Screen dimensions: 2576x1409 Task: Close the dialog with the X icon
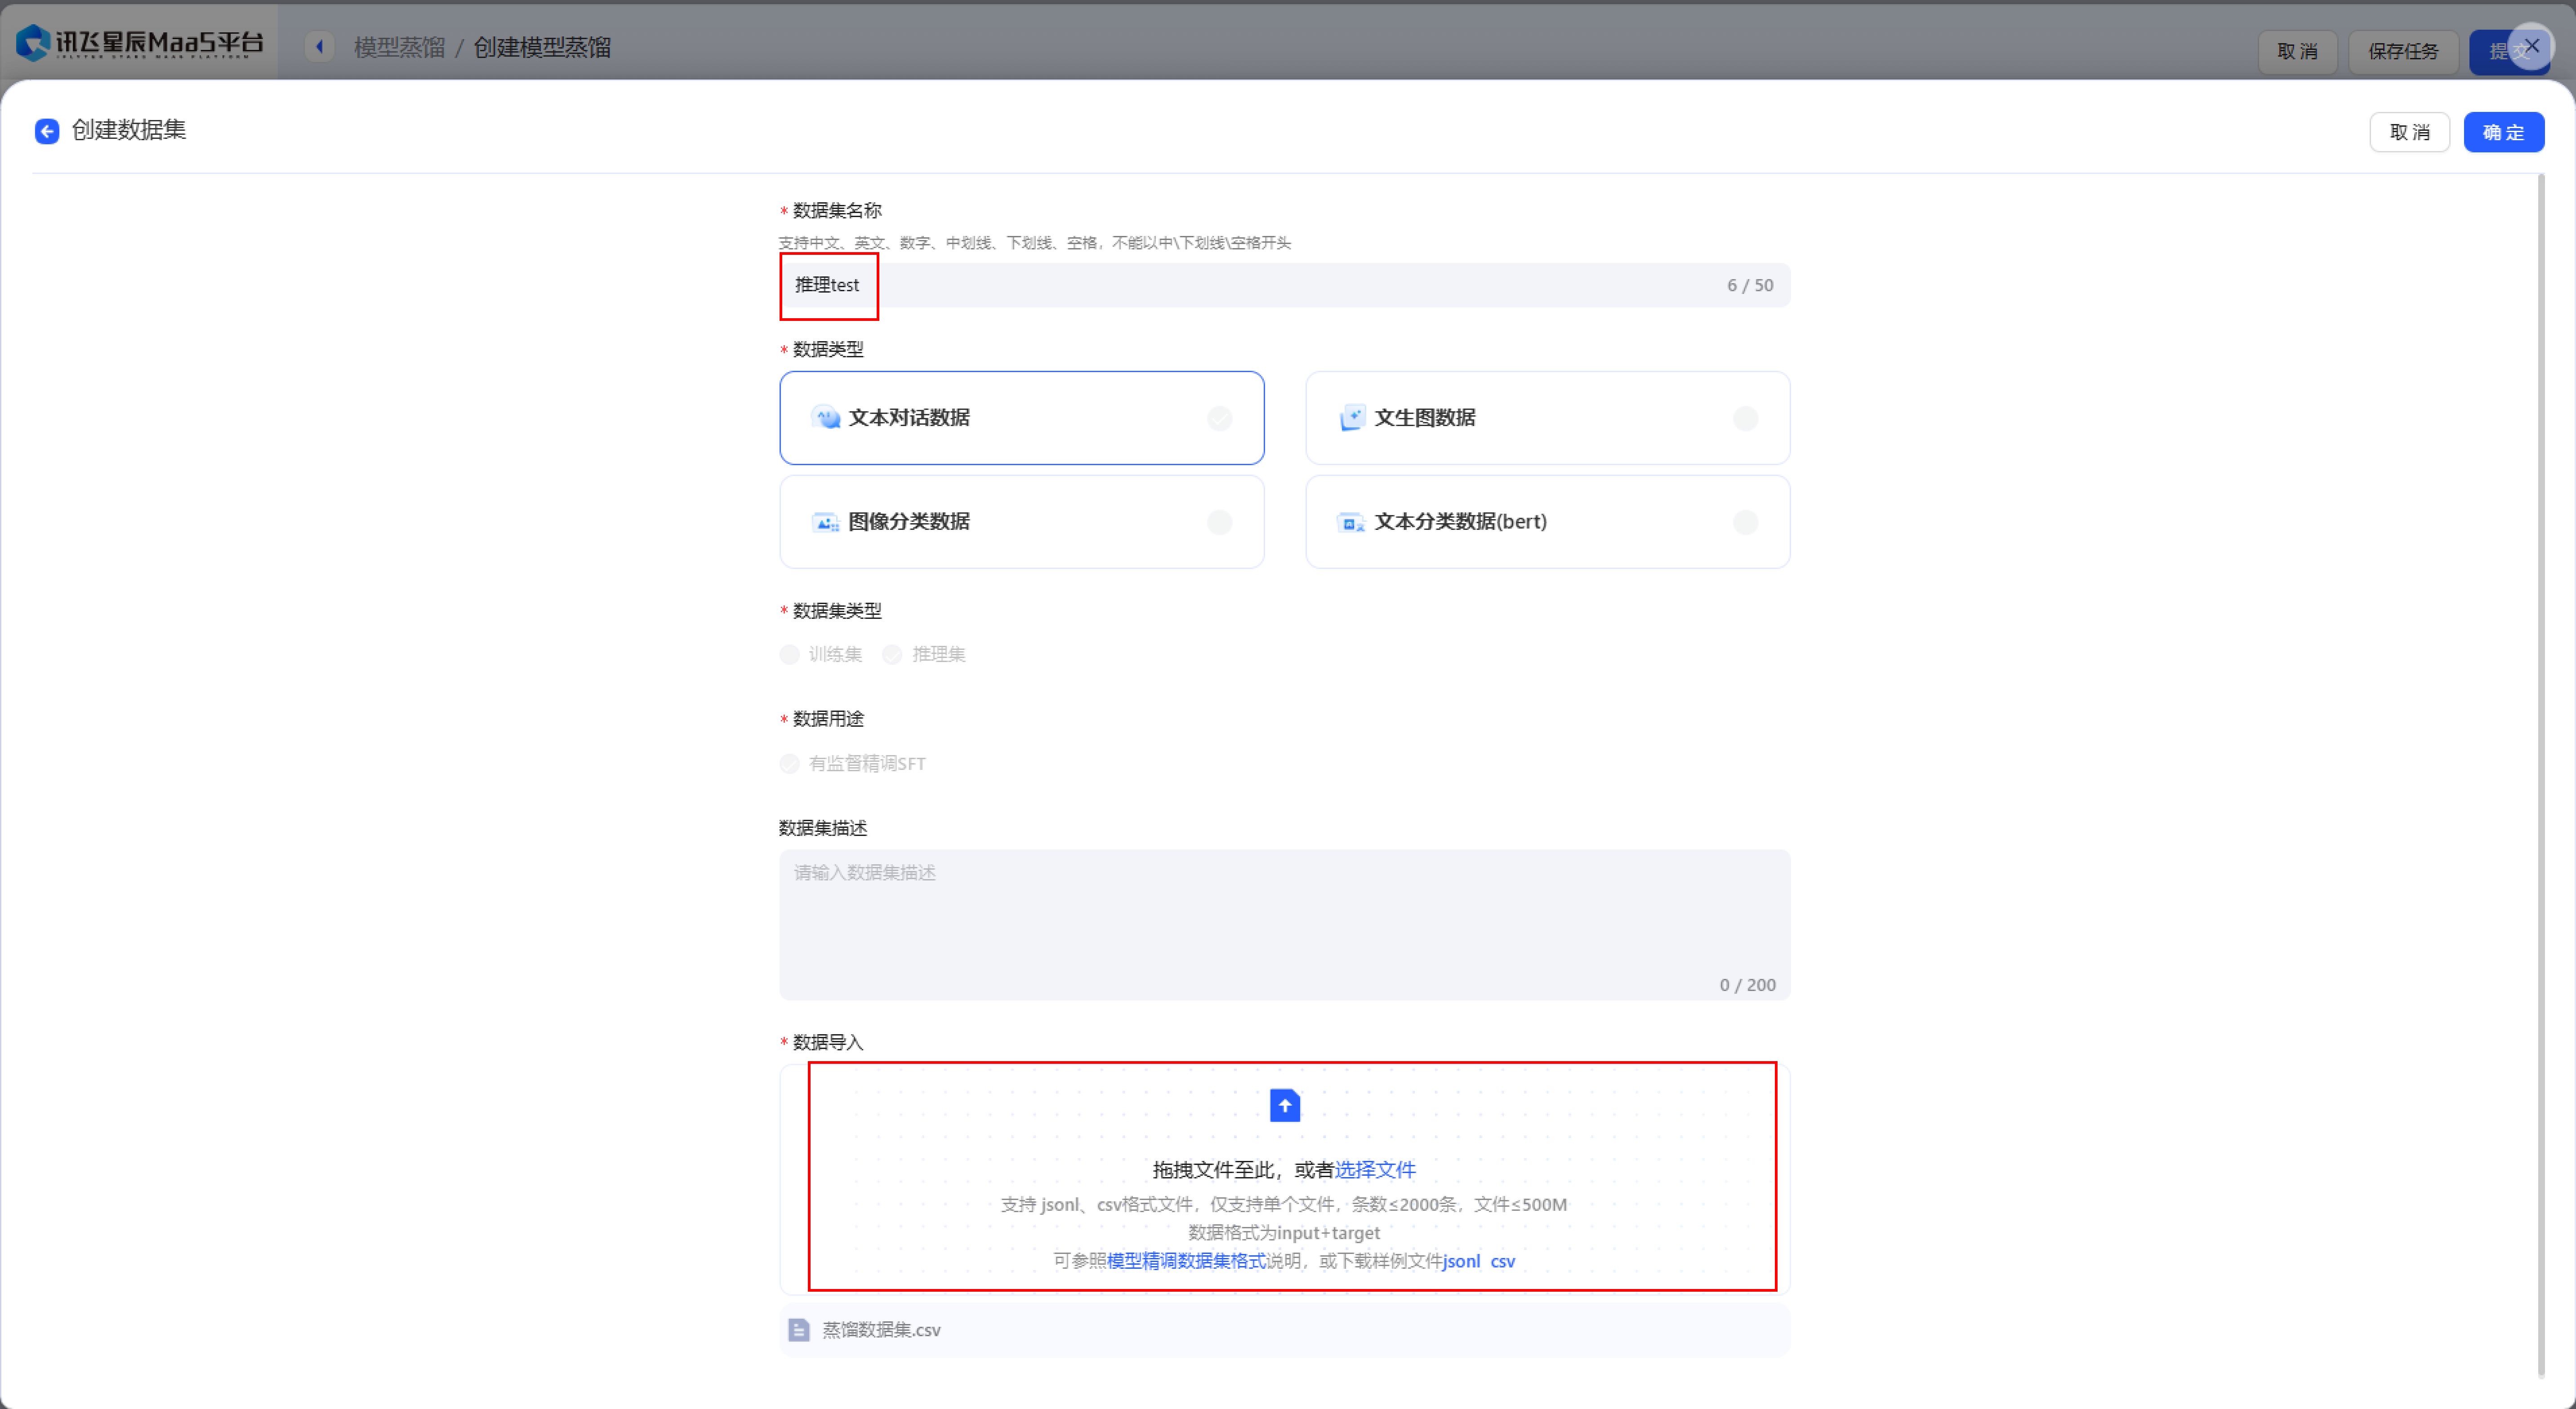[x=2531, y=46]
